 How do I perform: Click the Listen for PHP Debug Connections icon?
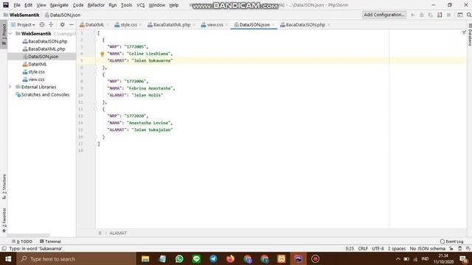440,15
